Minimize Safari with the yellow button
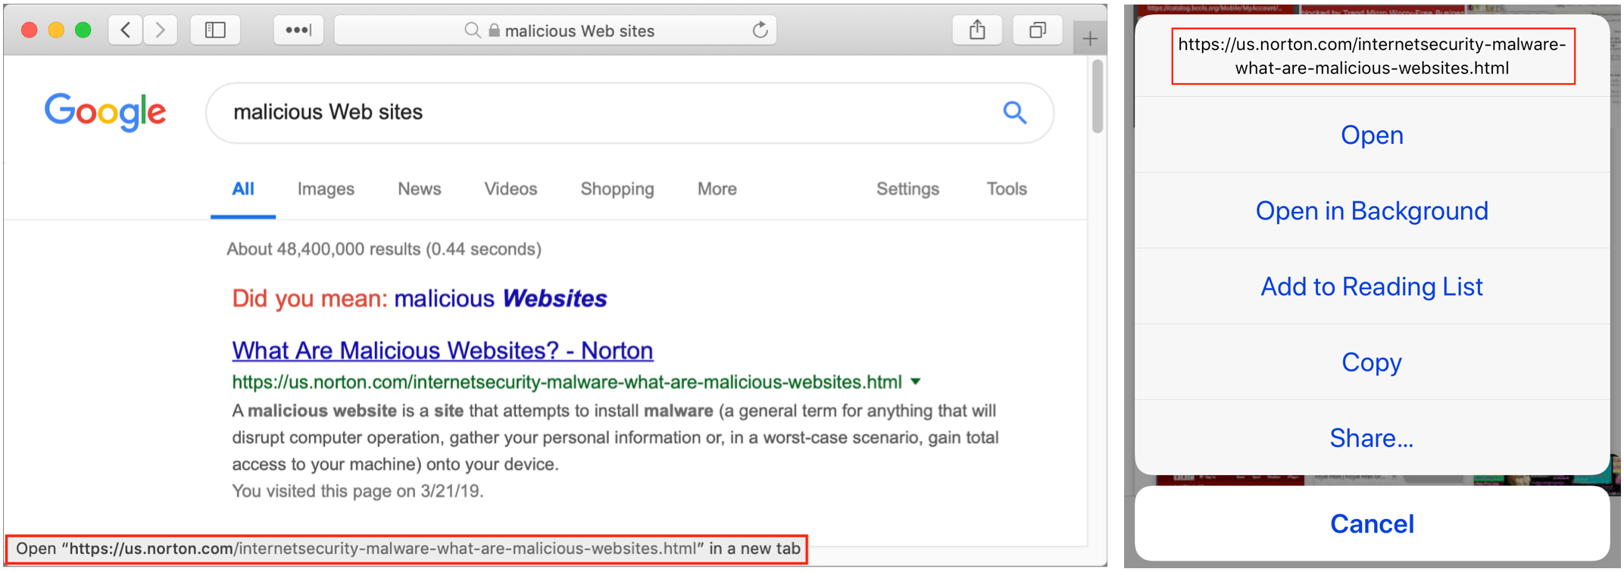This screenshot has width=1624, height=572. click(56, 30)
